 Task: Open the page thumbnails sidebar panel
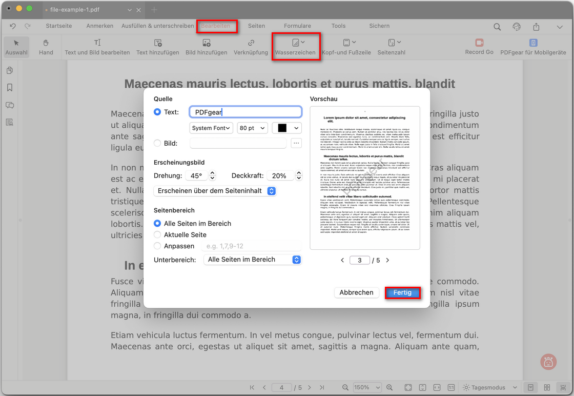pyautogui.click(x=10, y=70)
